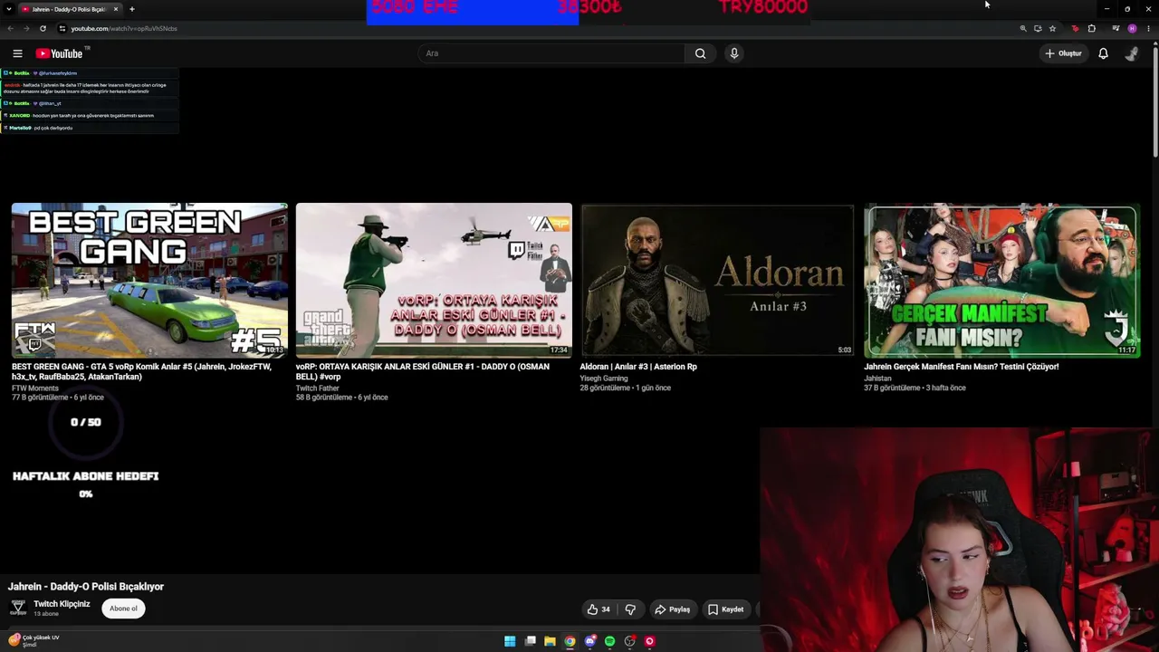The height and width of the screenshot is (652, 1159).
Task: Expand the tab search dropdown arrow
Action: (x=8, y=9)
